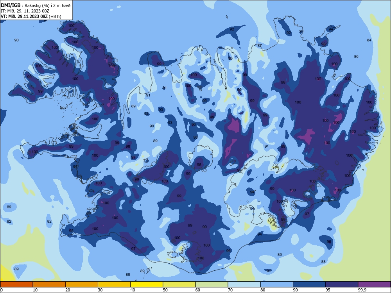
Task: Click the legend tick label '60'
Action: tap(198, 290)
